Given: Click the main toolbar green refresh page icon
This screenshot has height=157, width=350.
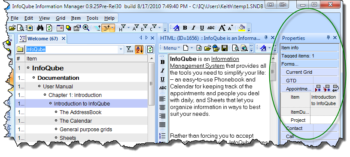Looking at the screenshot, I should click(49, 28).
